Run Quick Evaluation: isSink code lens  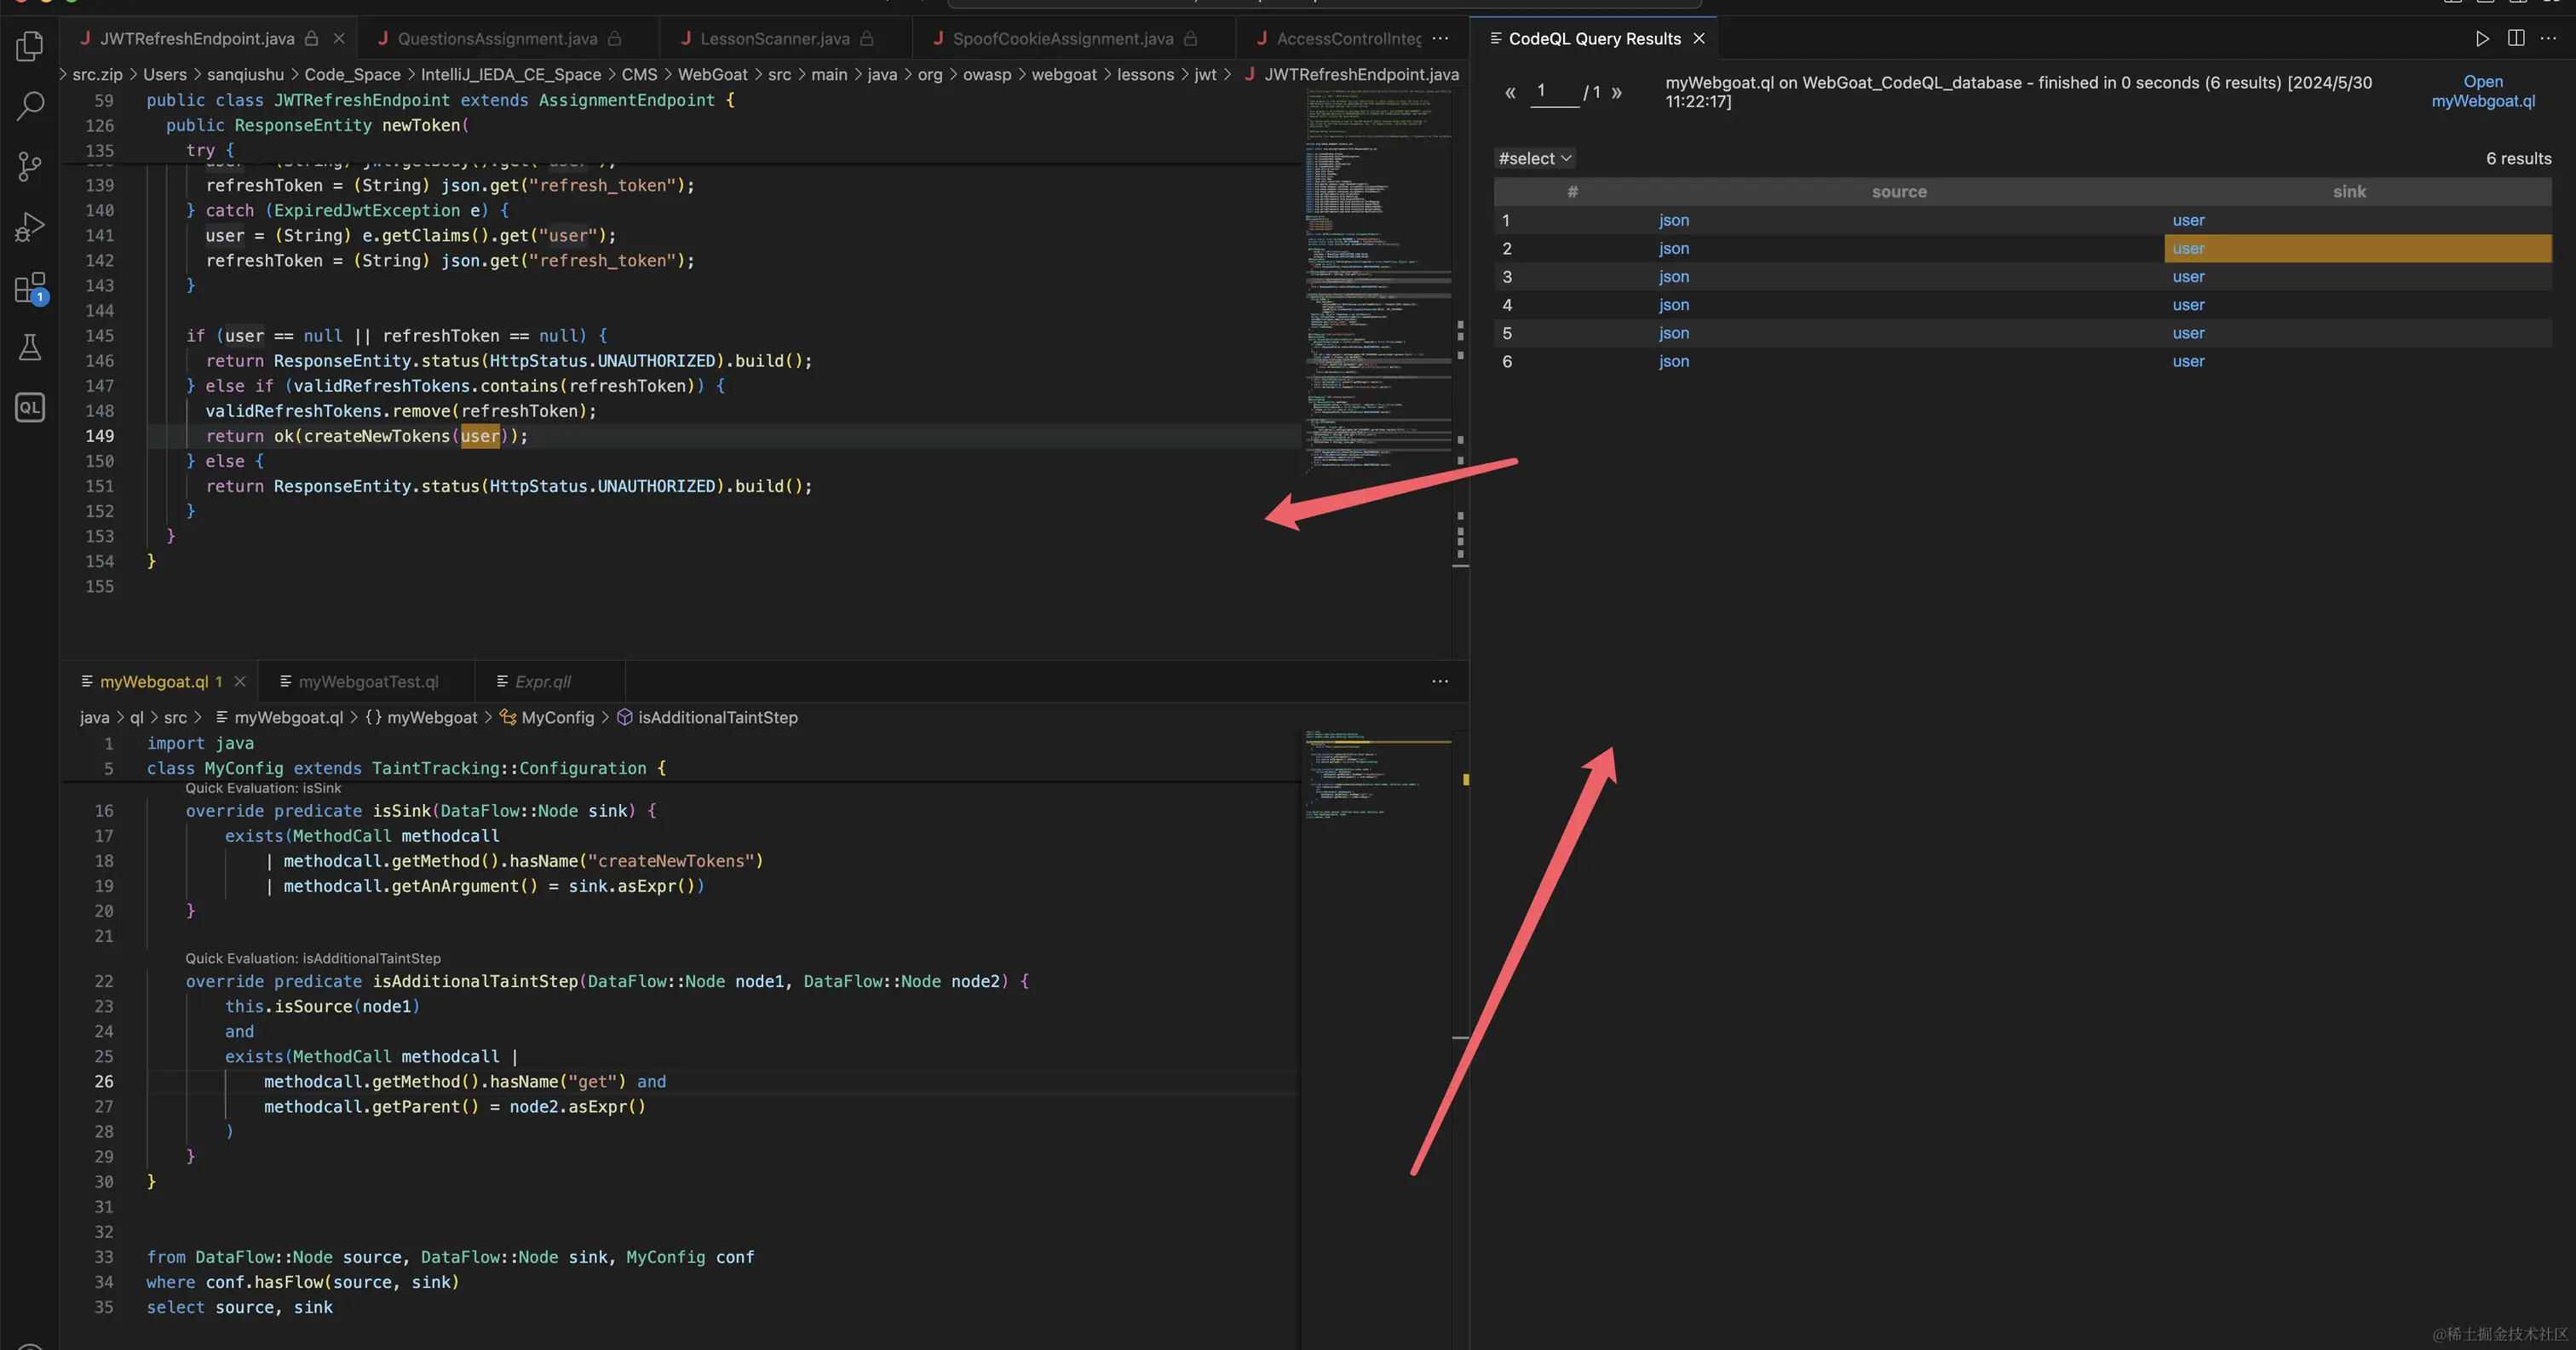[263, 788]
